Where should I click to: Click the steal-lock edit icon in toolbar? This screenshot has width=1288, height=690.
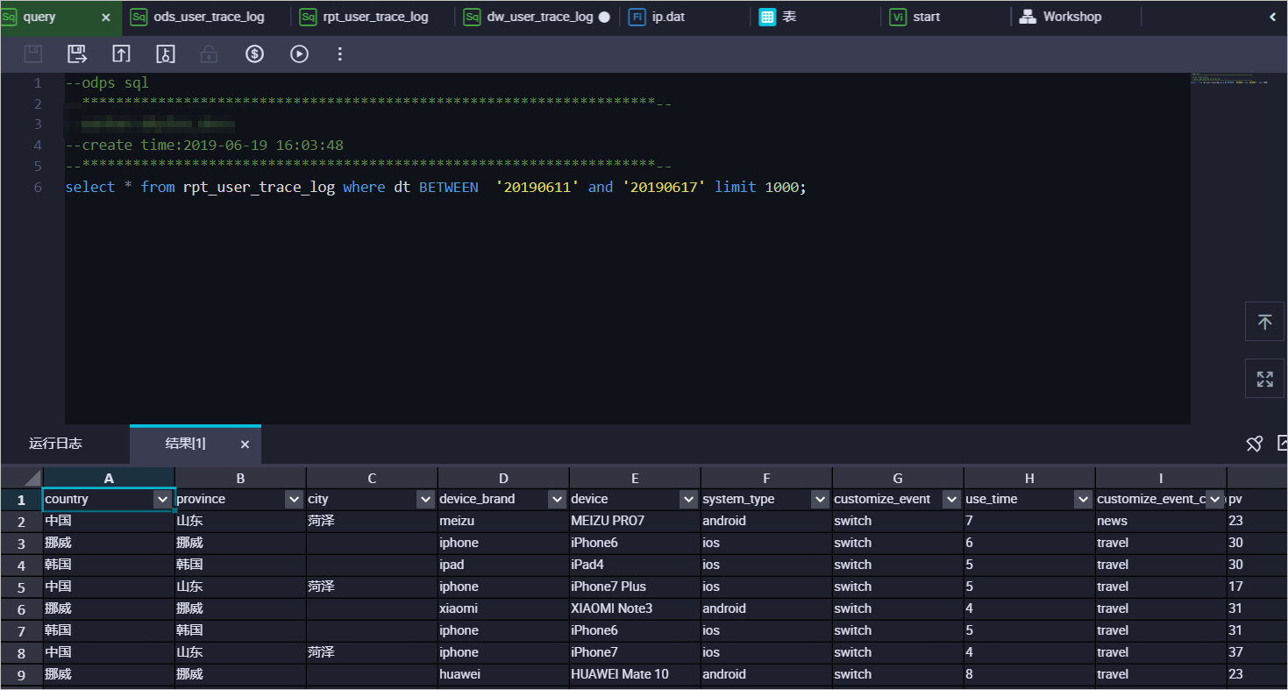tap(166, 54)
